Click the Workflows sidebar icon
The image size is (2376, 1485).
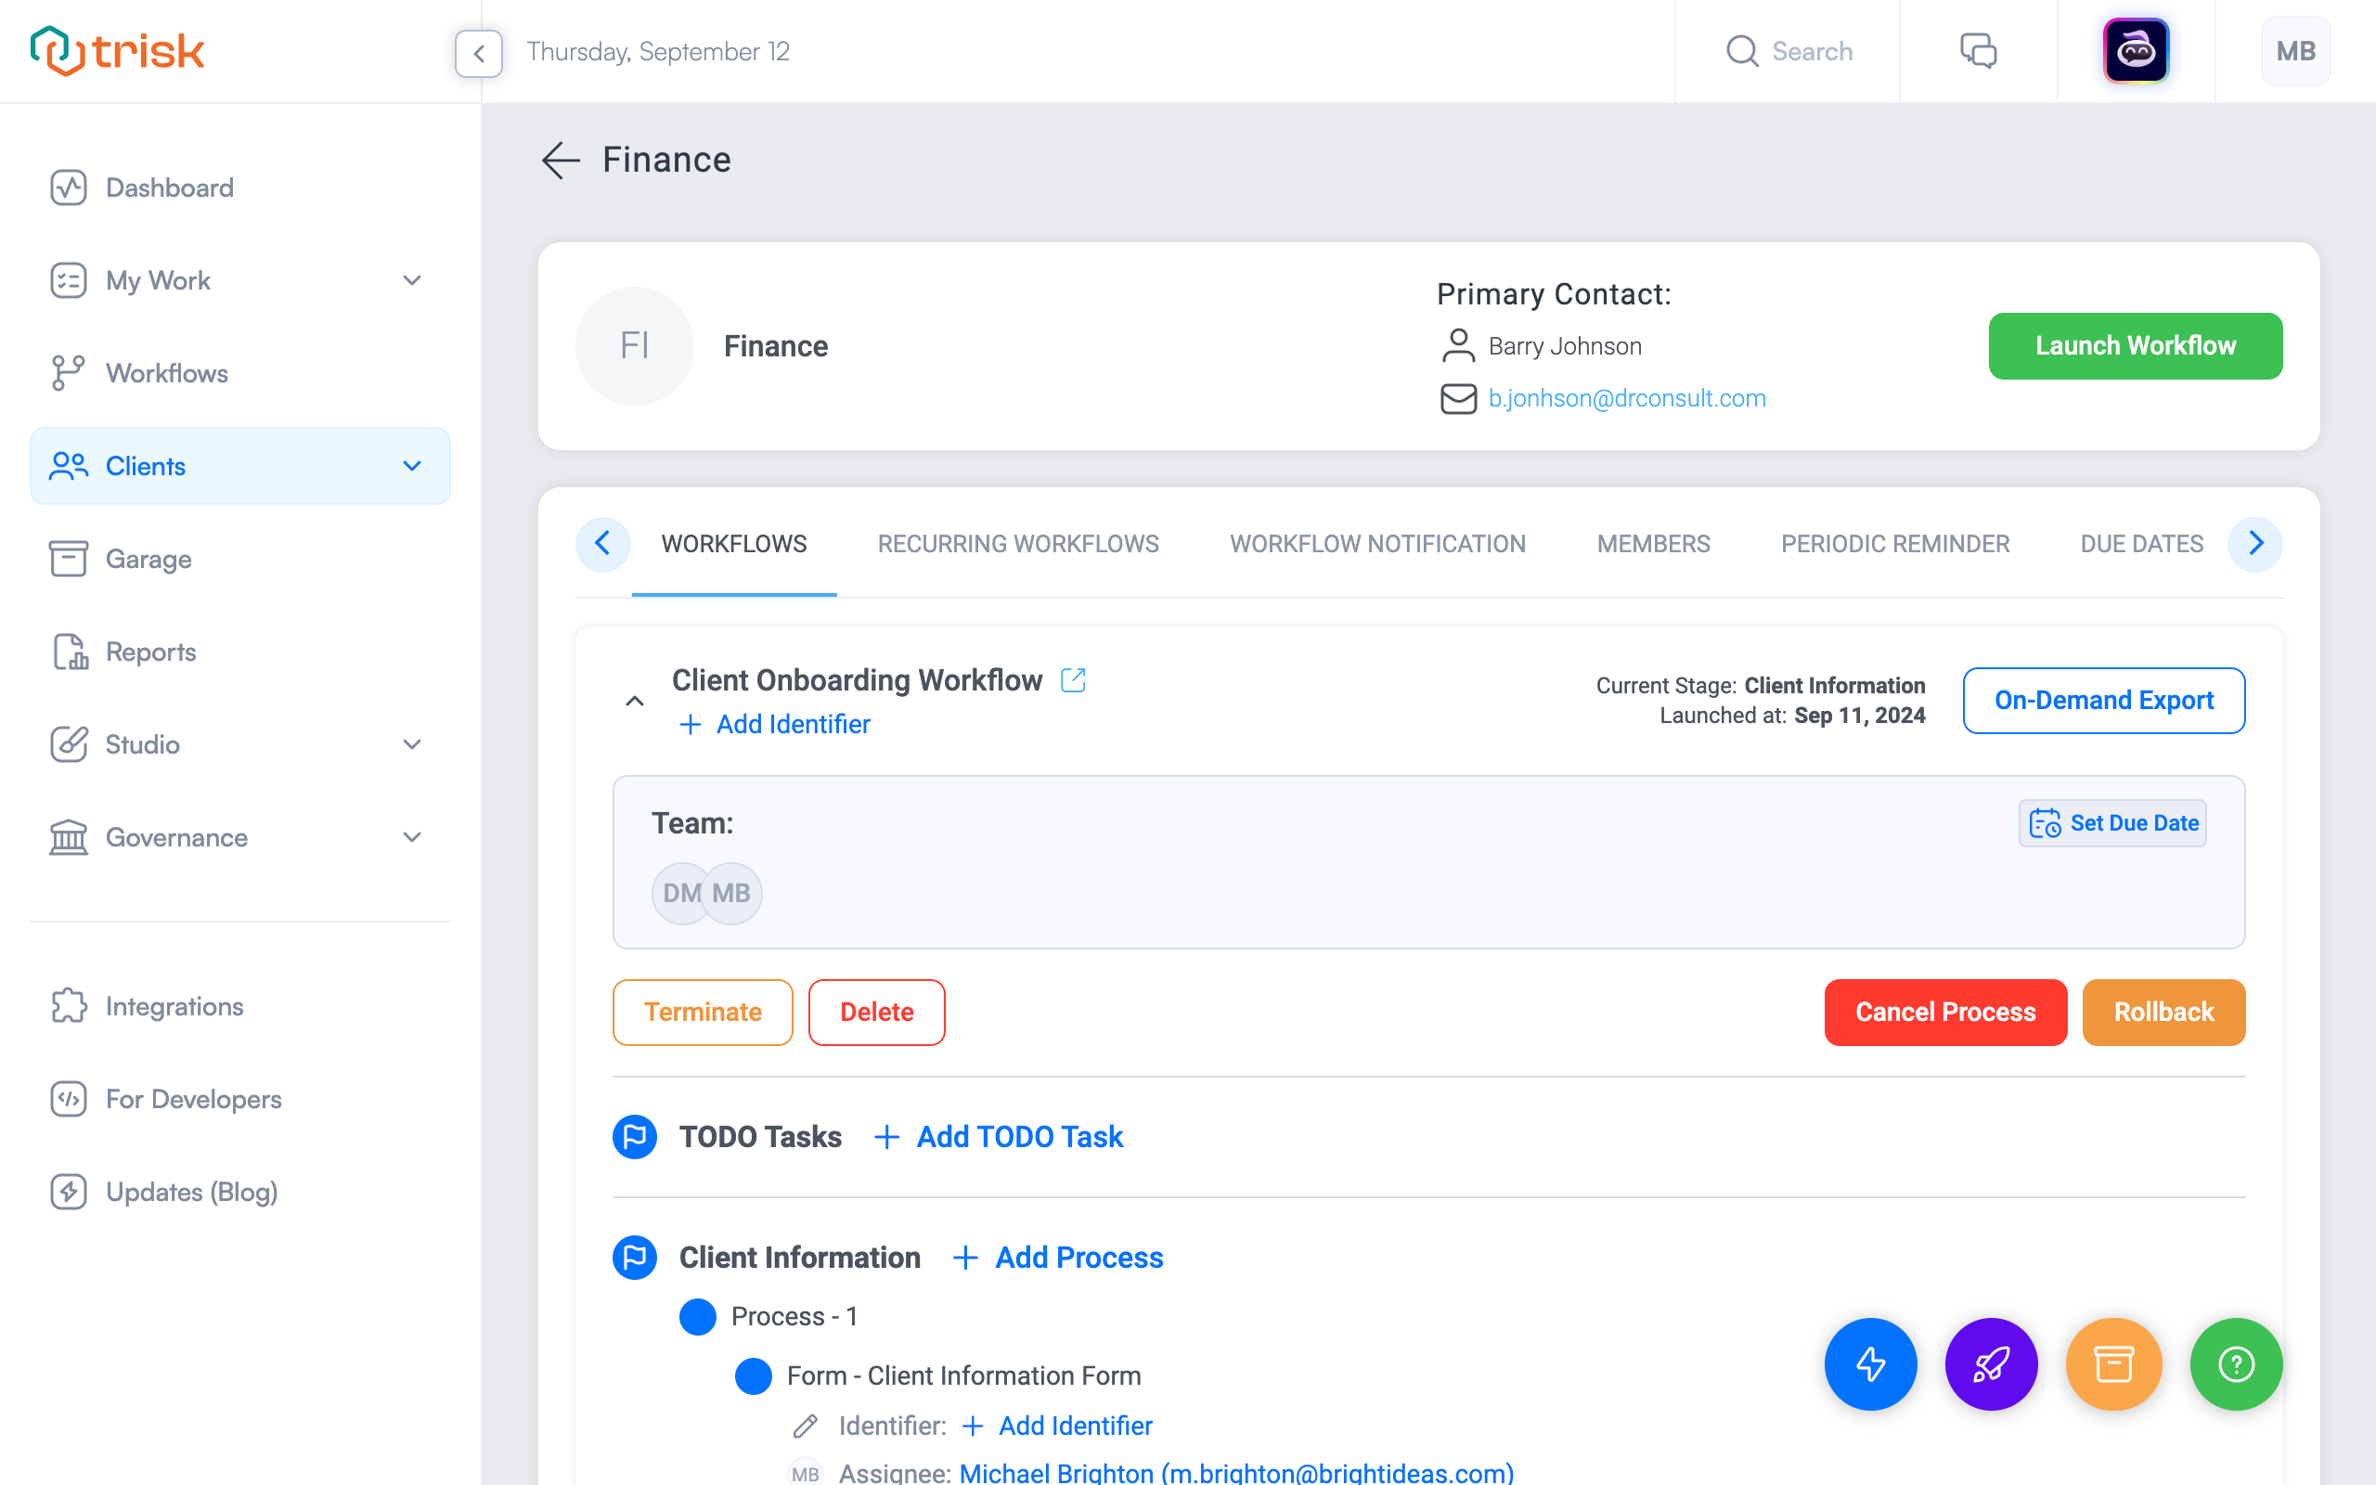[69, 373]
